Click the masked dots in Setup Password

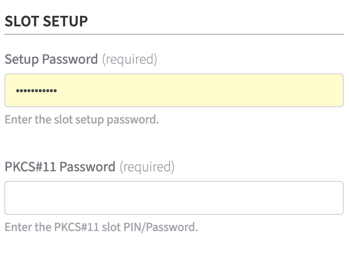[36, 91]
